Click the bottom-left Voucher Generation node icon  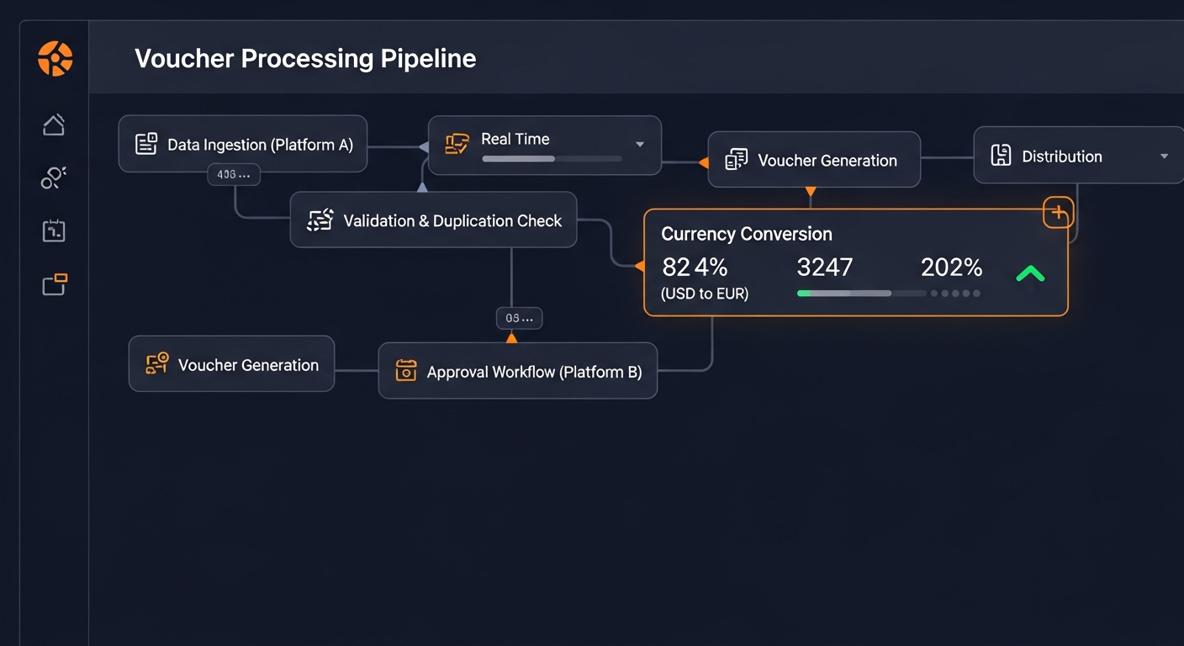157,363
